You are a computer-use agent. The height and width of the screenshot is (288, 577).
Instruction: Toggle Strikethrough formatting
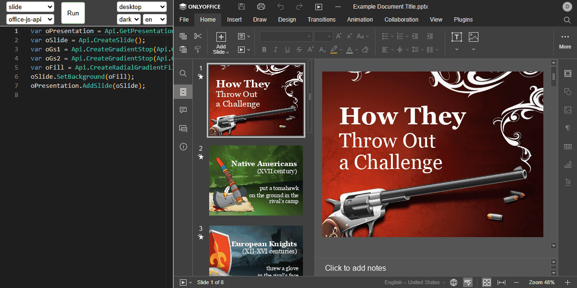[x=299, y=49]
